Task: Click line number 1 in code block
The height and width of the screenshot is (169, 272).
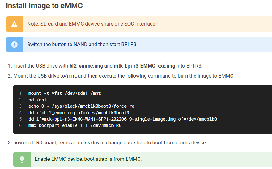Action: click(20, 93)
